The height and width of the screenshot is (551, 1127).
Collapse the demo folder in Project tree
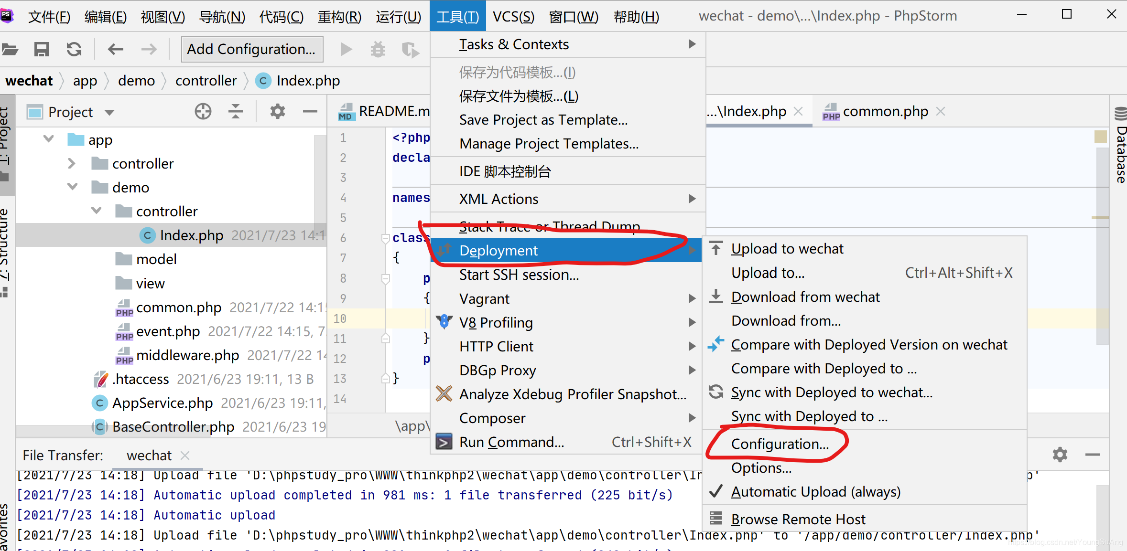[72, 187]
